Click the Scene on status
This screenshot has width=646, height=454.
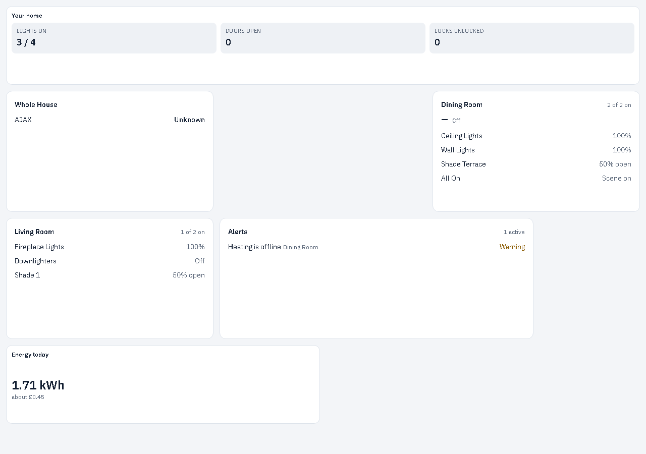[x=617, y=178]
